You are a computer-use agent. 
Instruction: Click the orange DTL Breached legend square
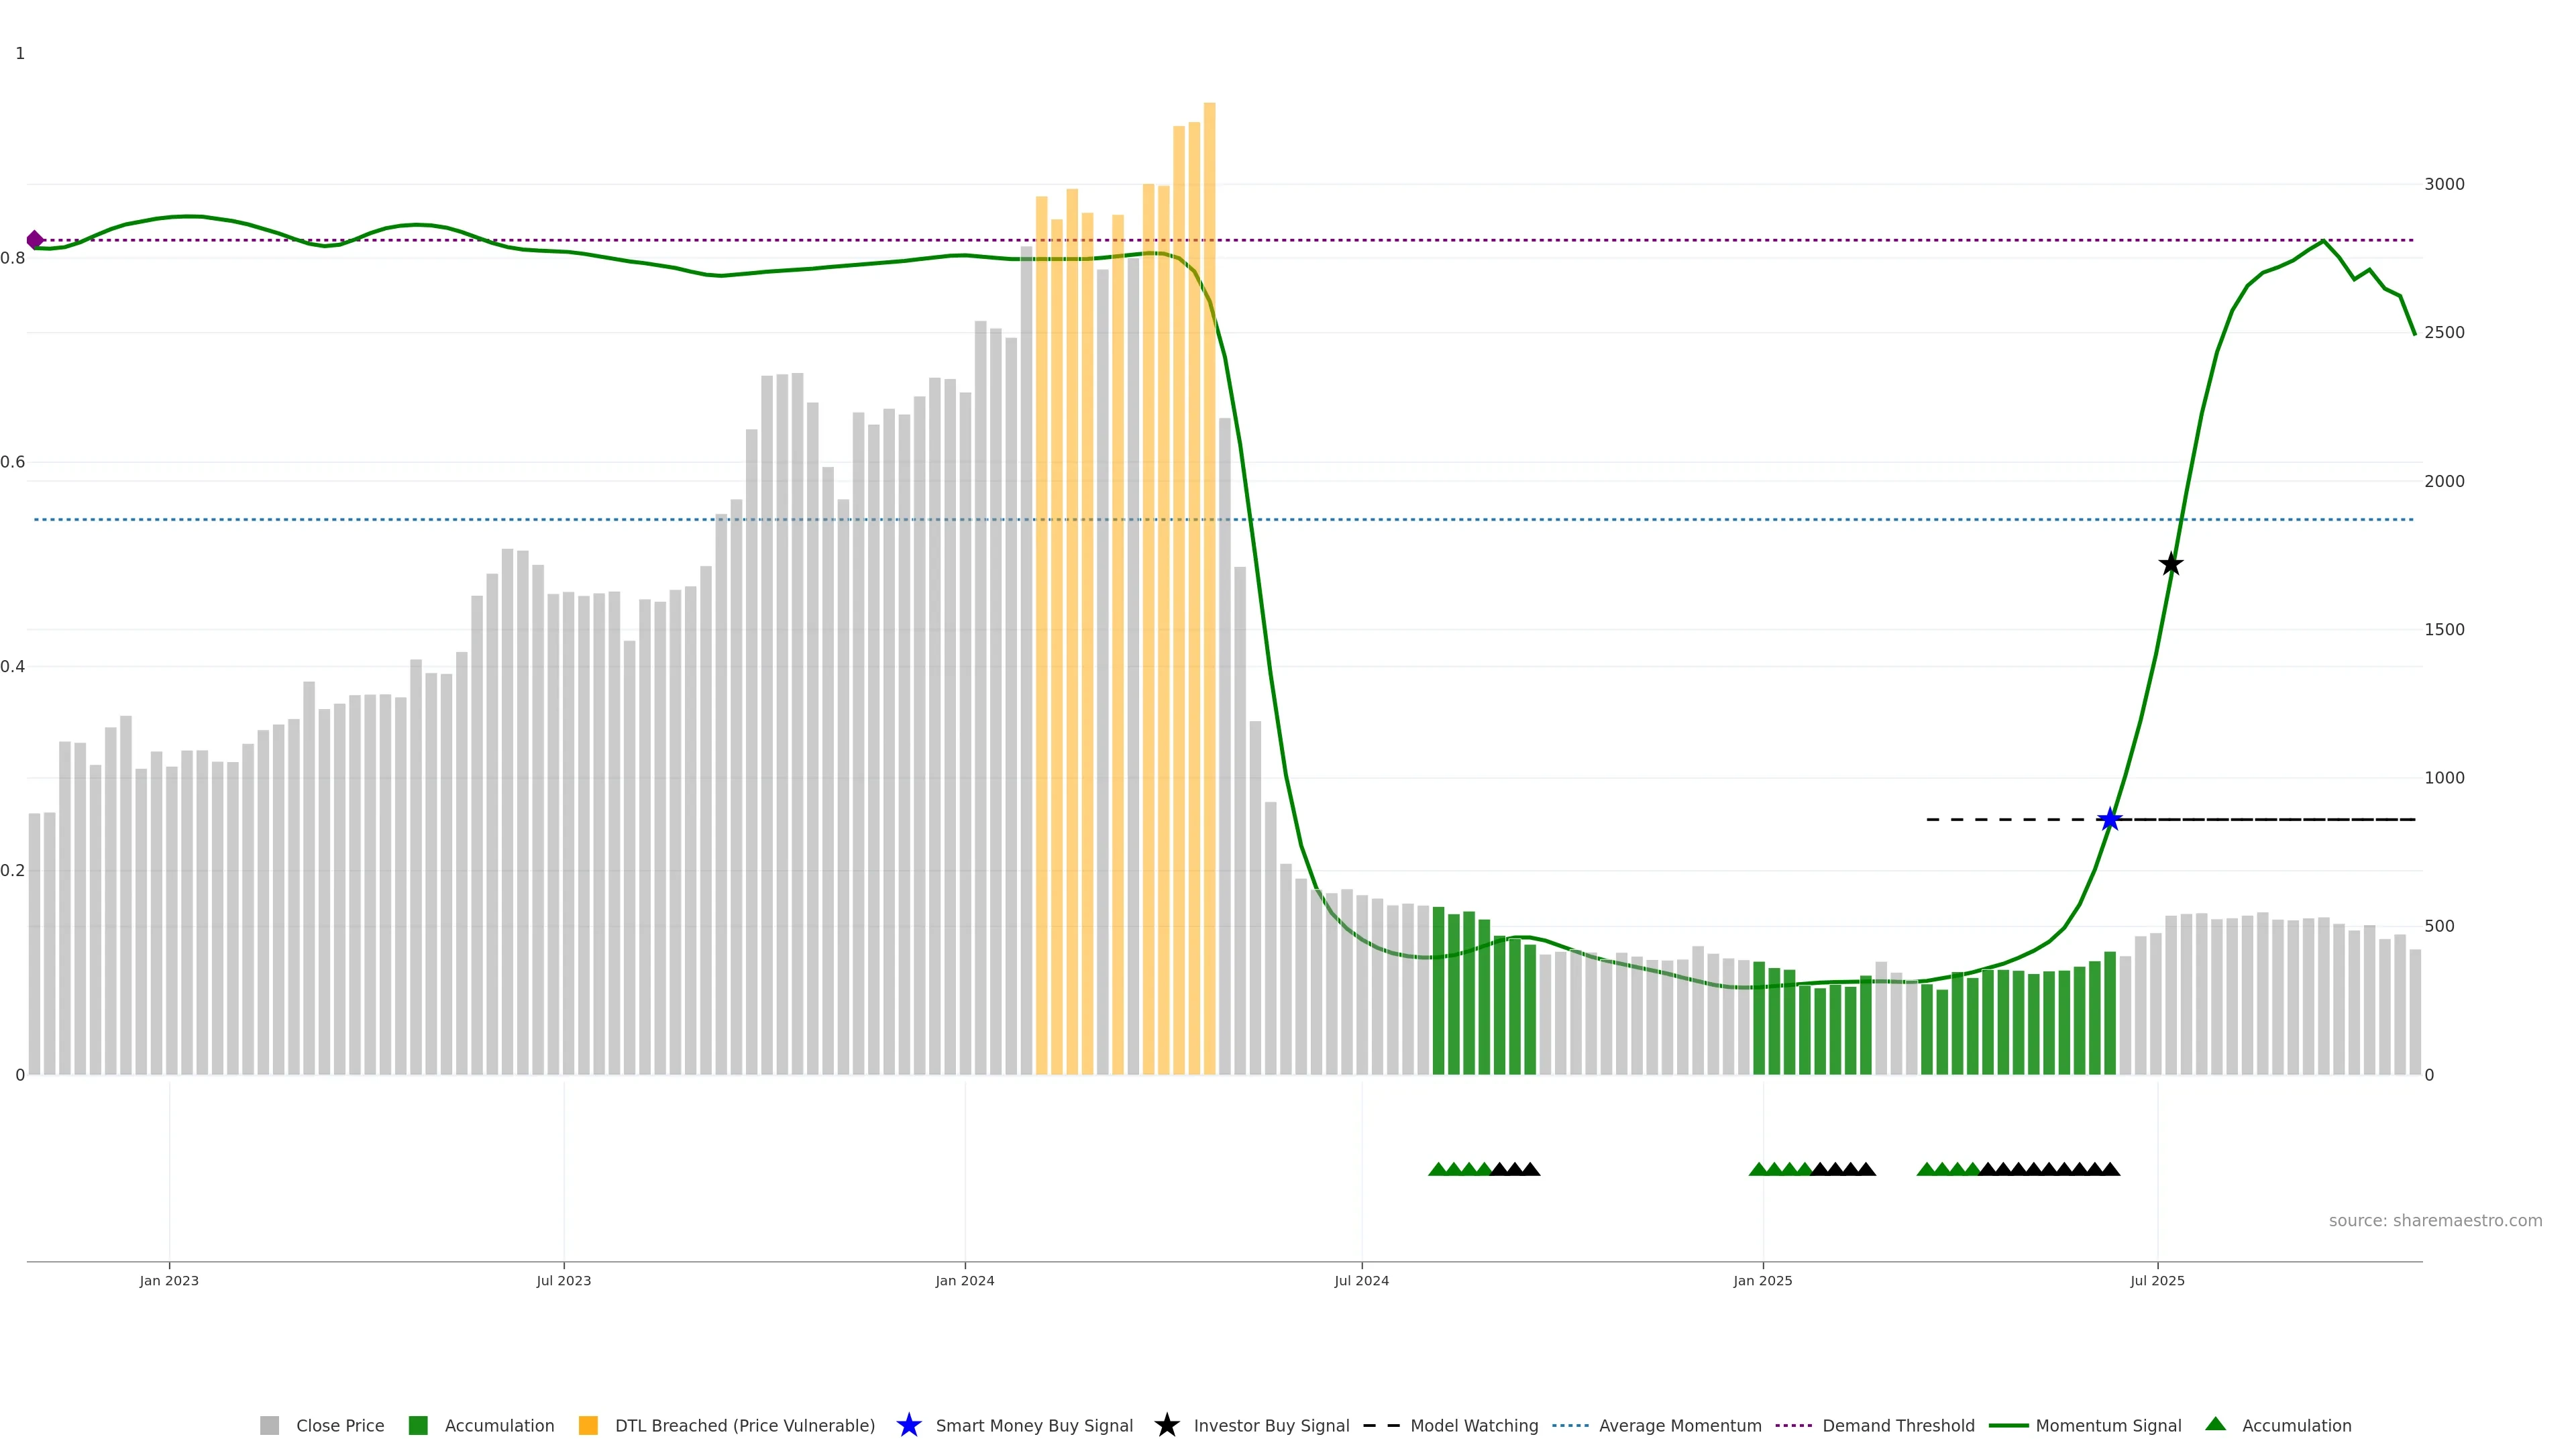pos(588,1425)
